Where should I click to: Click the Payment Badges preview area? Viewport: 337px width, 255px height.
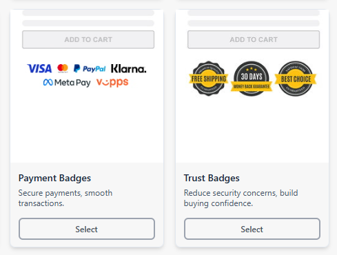[x=87, y=86]
